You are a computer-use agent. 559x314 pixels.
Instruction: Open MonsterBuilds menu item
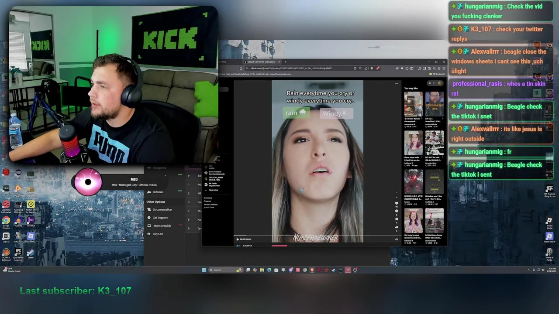162,226
